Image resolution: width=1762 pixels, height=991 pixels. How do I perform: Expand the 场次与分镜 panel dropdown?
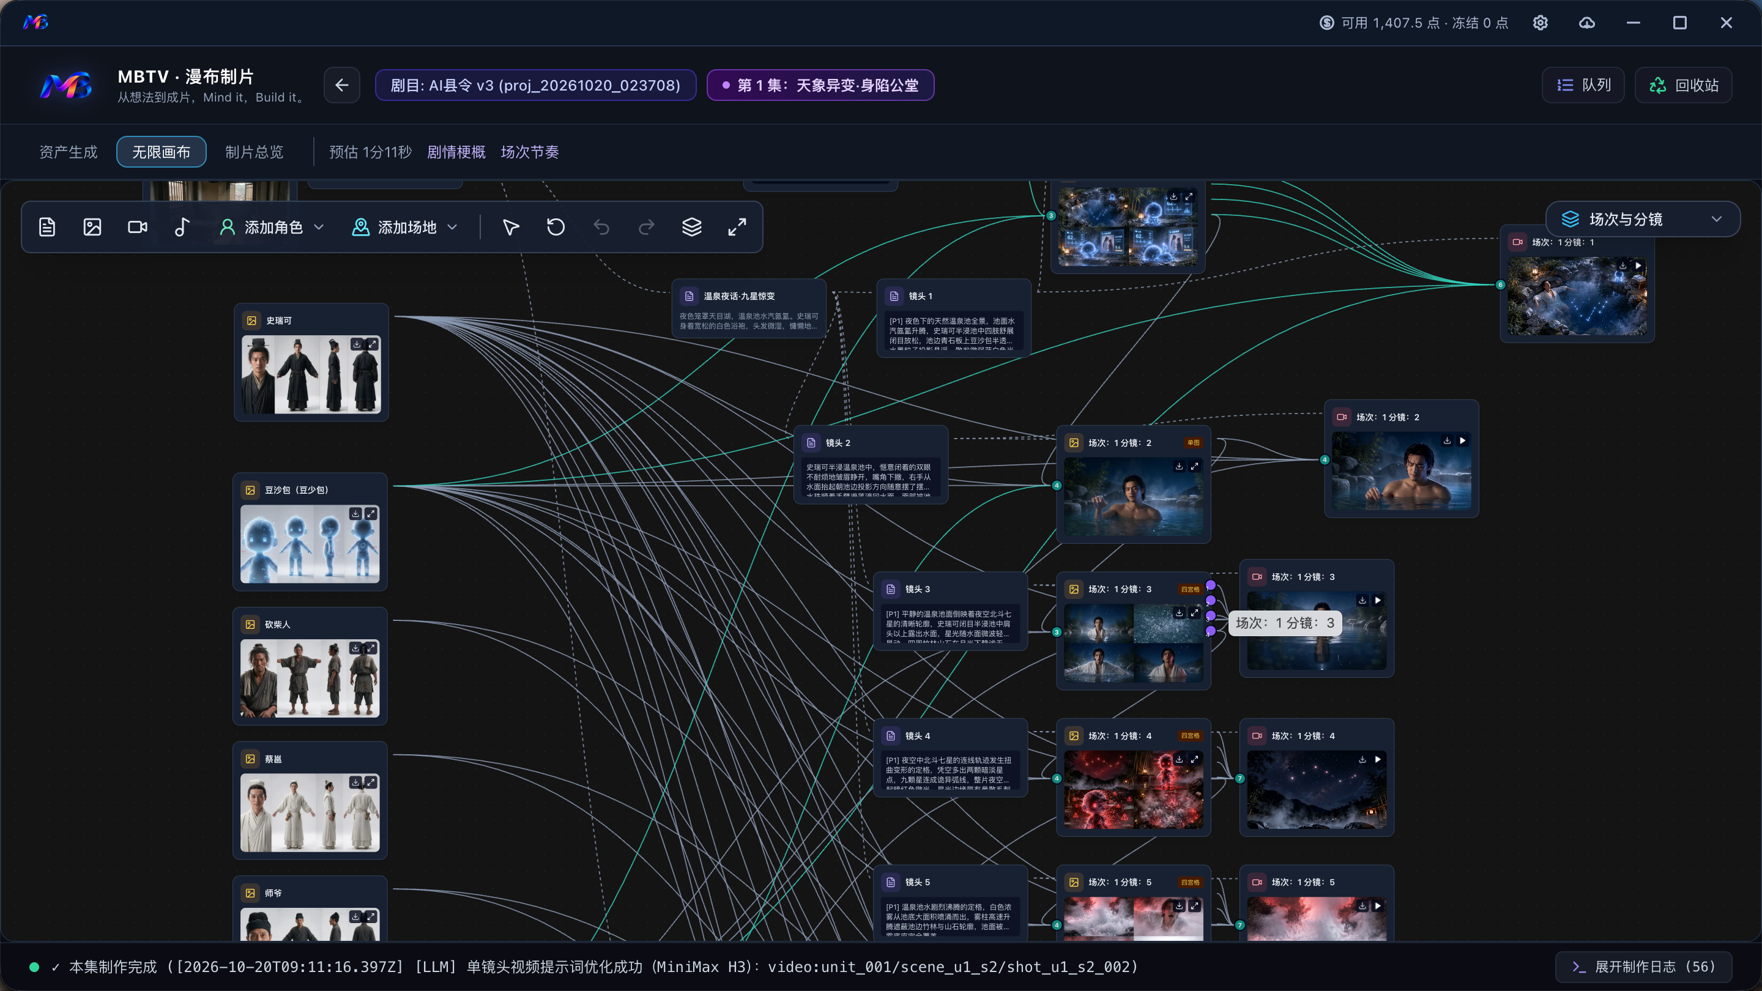(1643, 219)
